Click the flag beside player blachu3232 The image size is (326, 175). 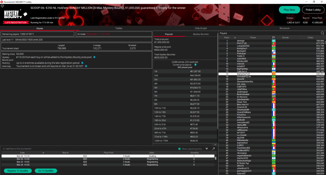coord(274,158)
